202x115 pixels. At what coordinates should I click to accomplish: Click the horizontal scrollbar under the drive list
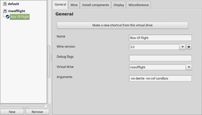click(x=22, y=105)
